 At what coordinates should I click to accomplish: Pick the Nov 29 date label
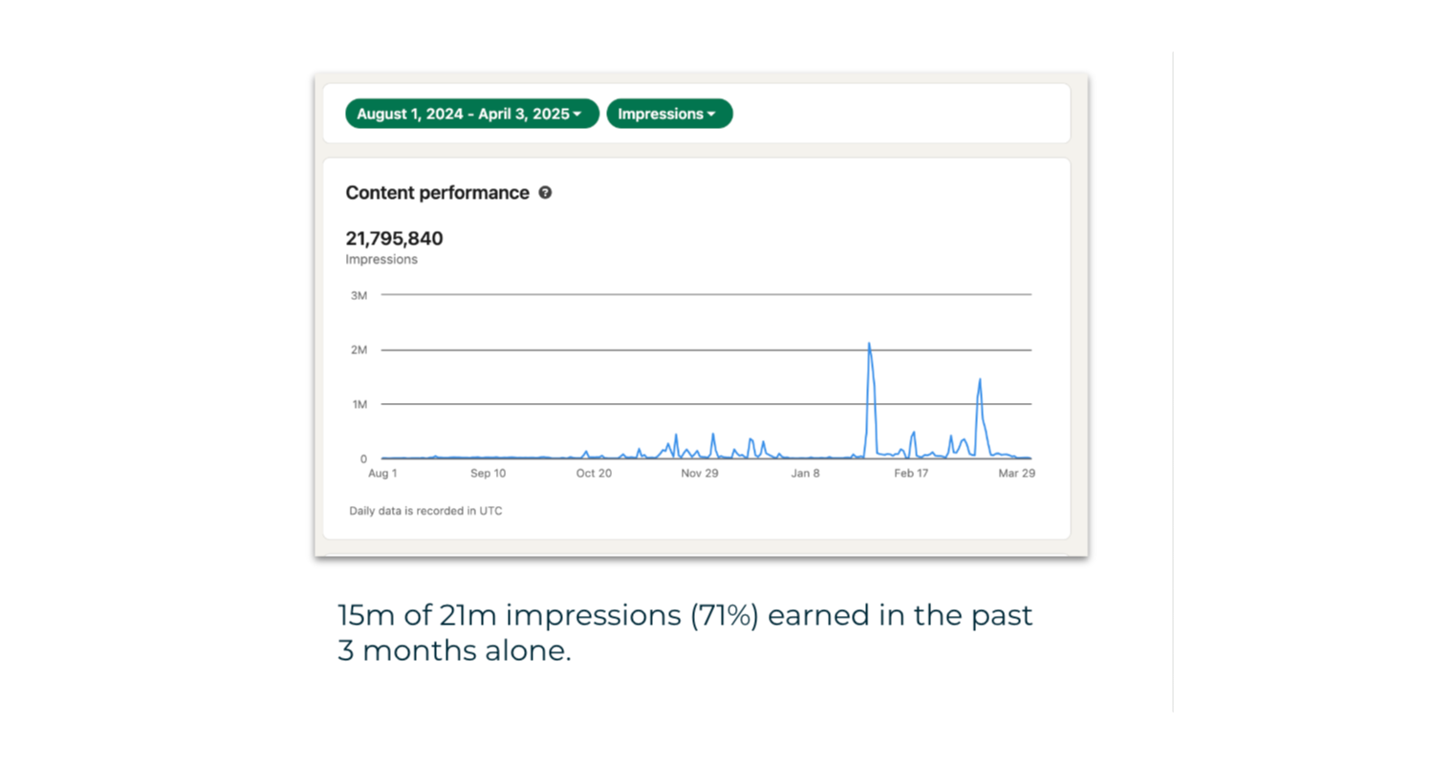tap(699, 473)
